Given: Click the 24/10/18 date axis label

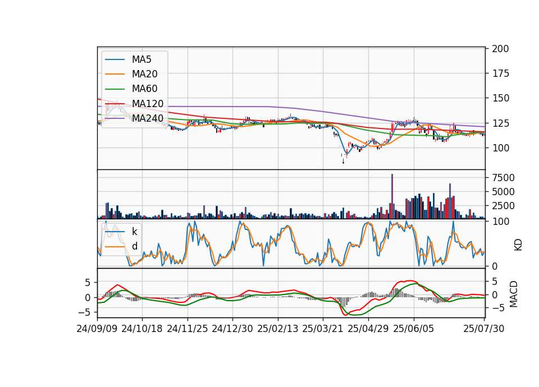Looking at the screenshot, I should (142, 329).
